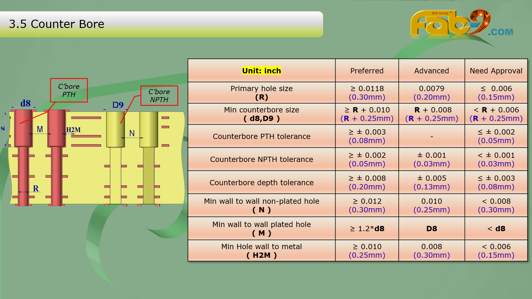Click the '≥ 1.2*d8' cell
This screenshot has width=532, height=299.
(x=367, y=228)
